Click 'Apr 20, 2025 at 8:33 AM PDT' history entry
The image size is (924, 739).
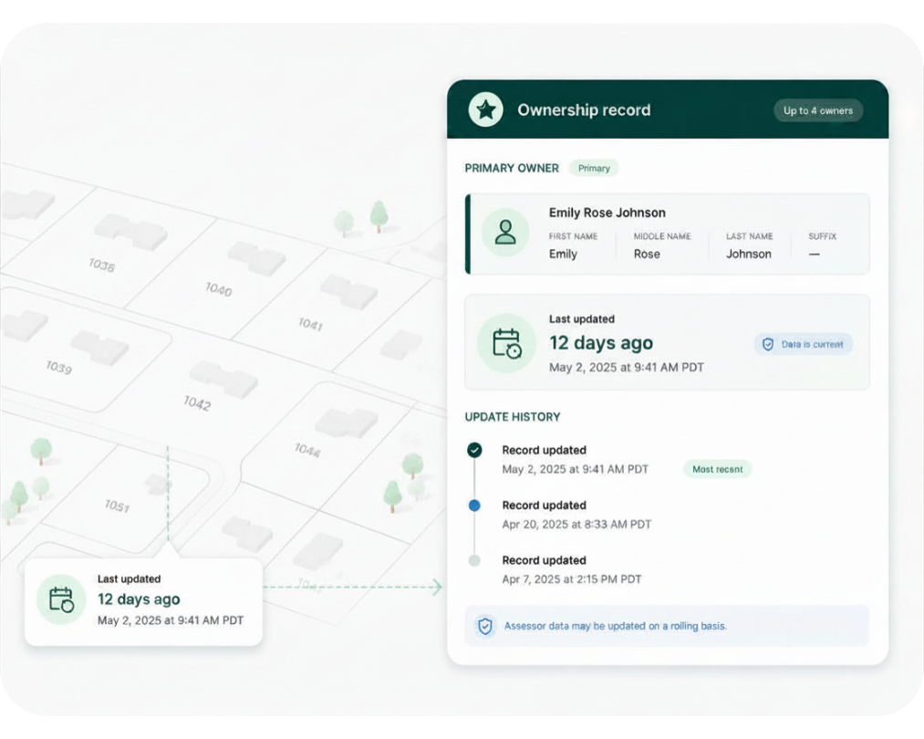(576, 524)
